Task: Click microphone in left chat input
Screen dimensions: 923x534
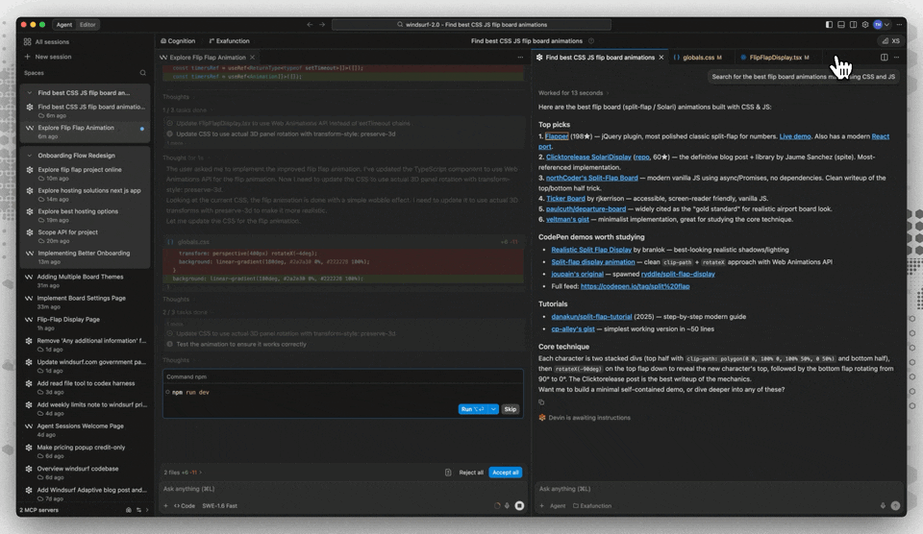Action: [507, 506]
